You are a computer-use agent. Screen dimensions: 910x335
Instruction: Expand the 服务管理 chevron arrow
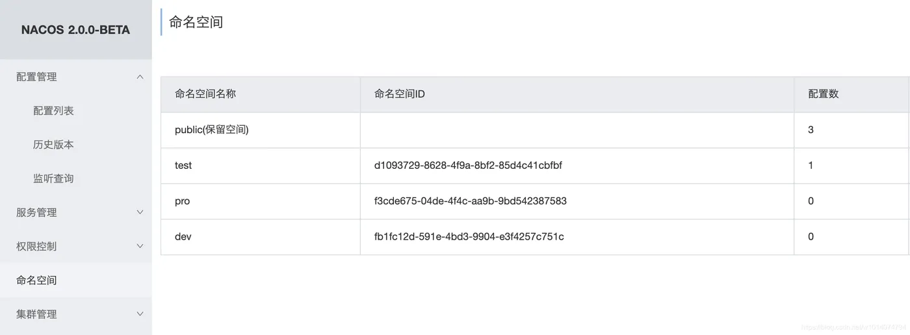pos(140,212)
